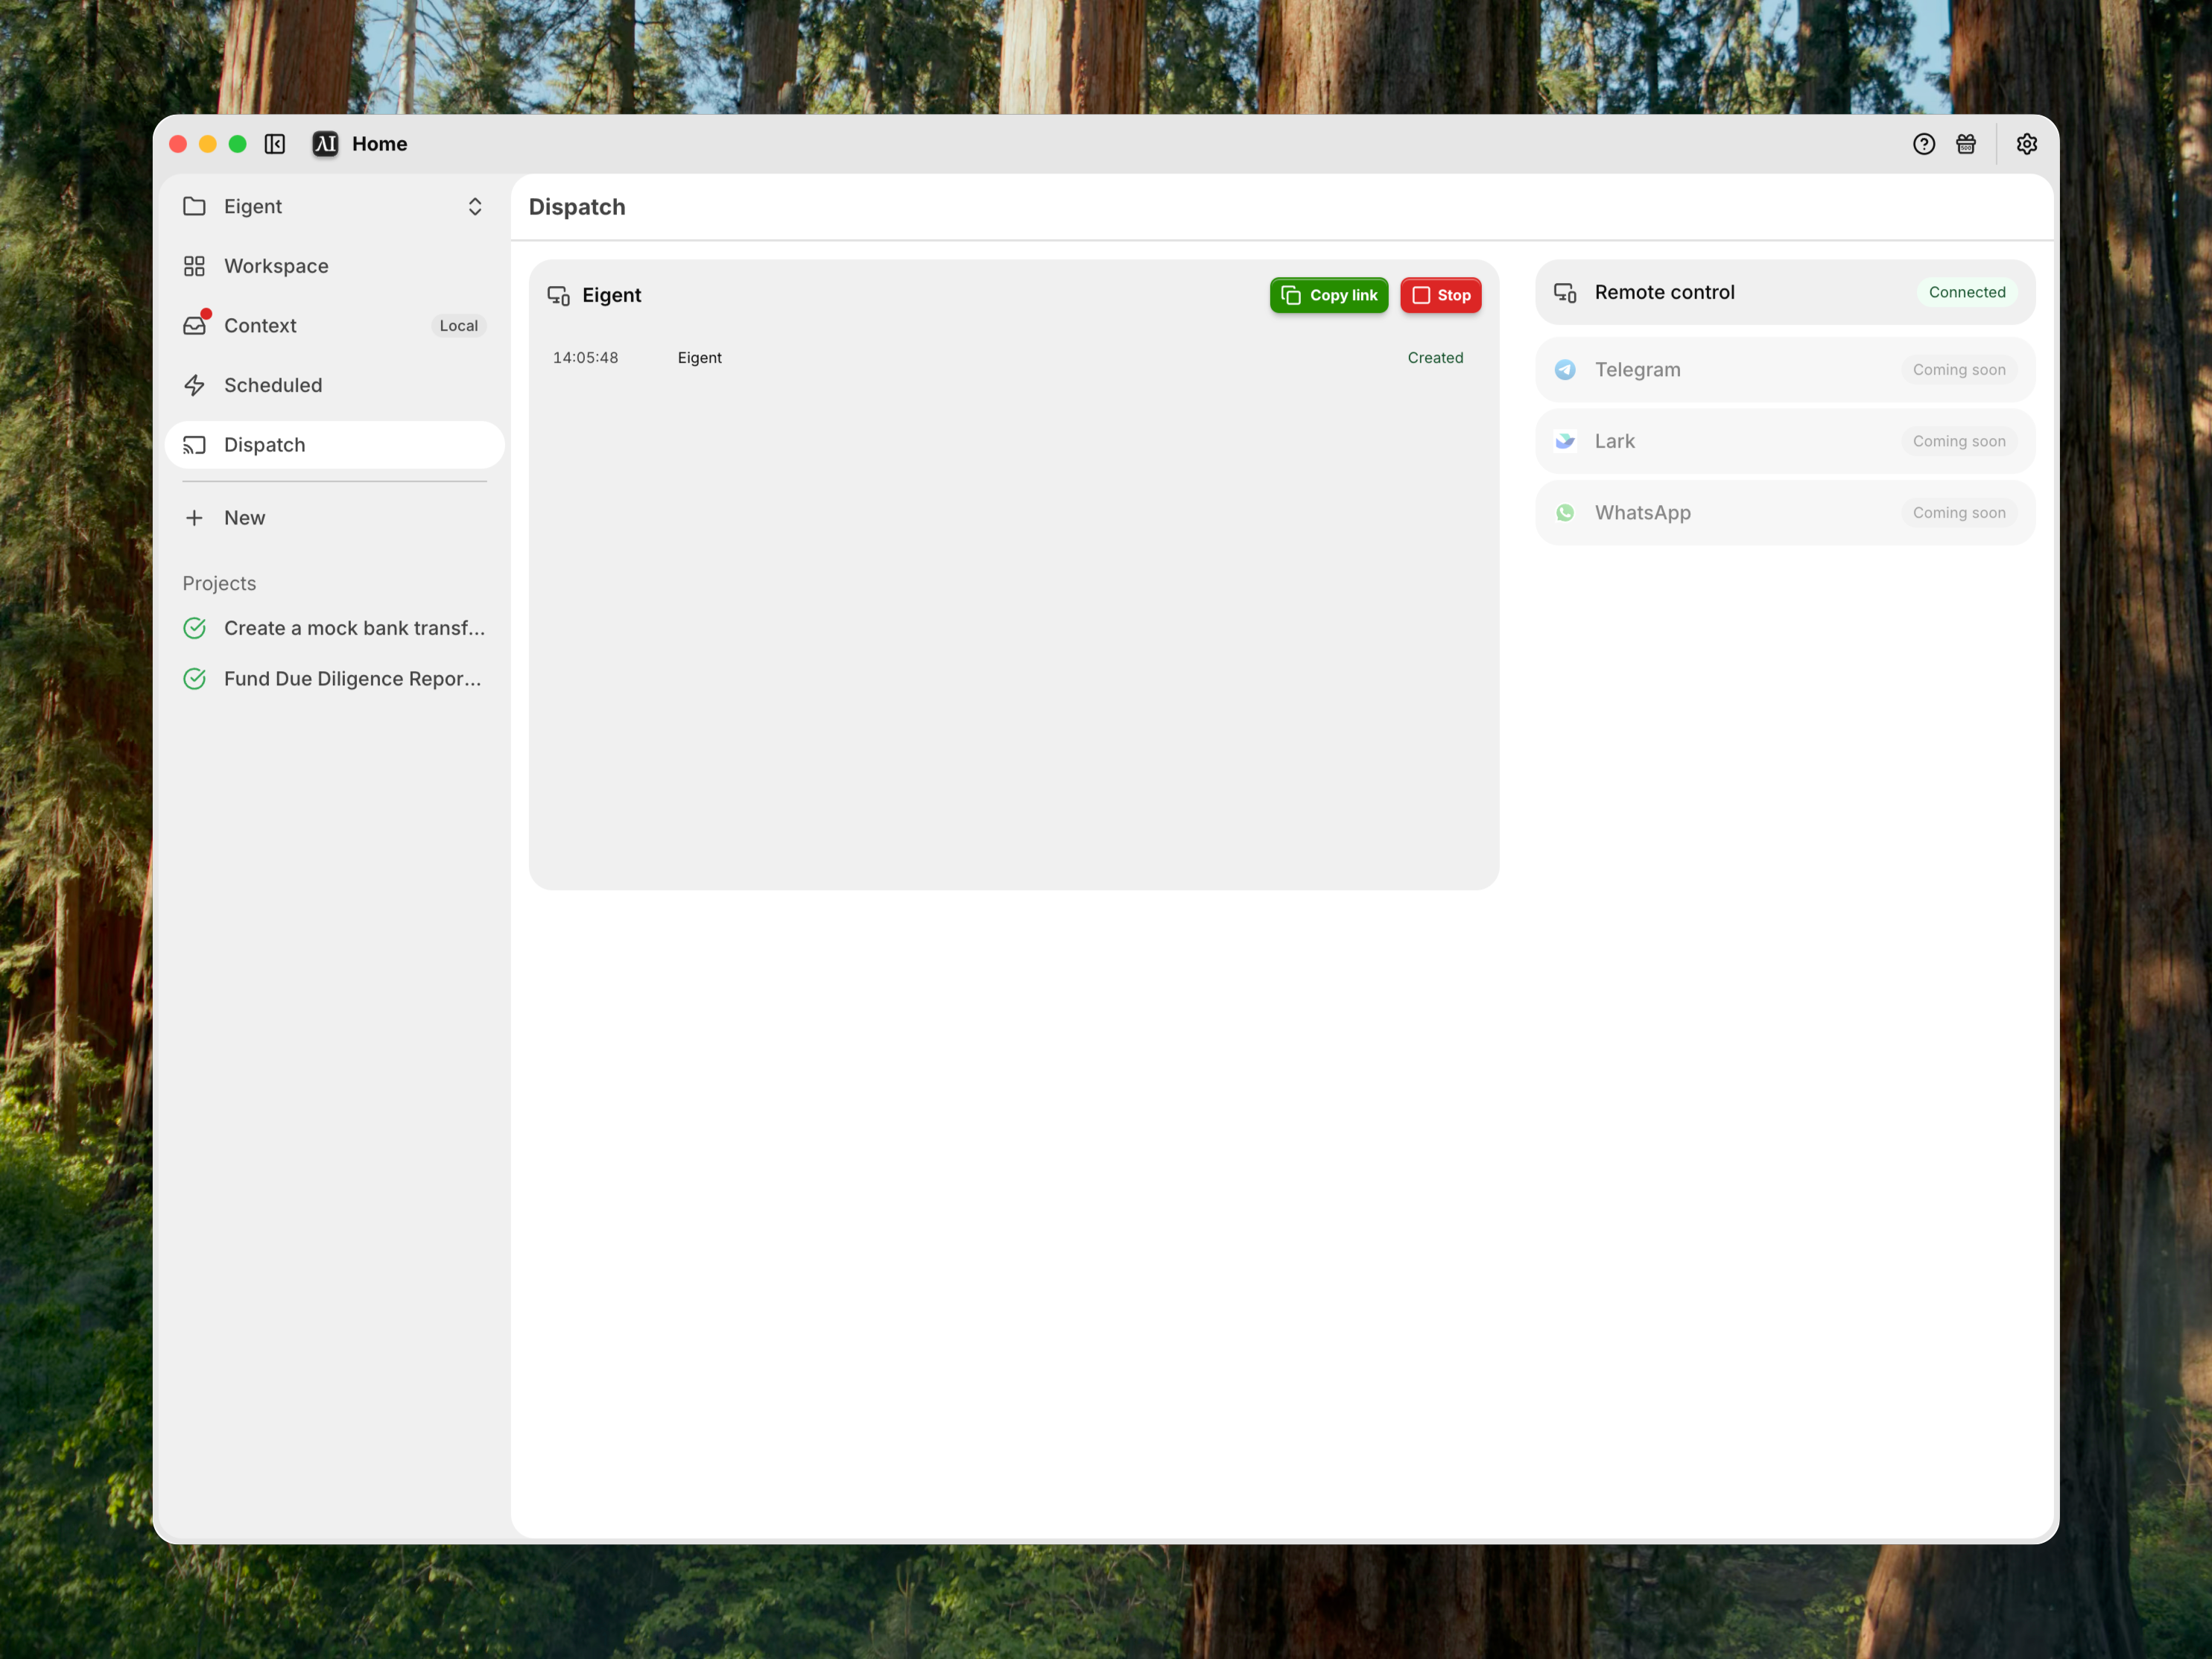Select the WhatsApp integration card
2212x1659 pixels.
1785,513
